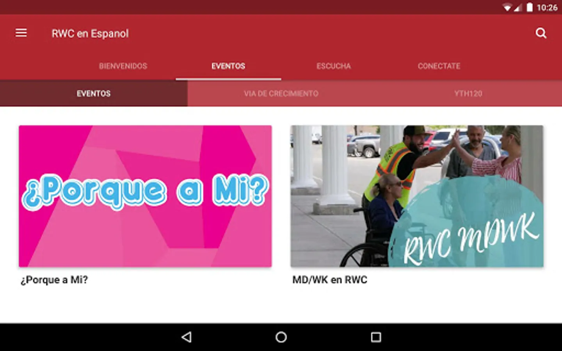
Task: Tap the search magnifier icon
Action: click(541, 33)
